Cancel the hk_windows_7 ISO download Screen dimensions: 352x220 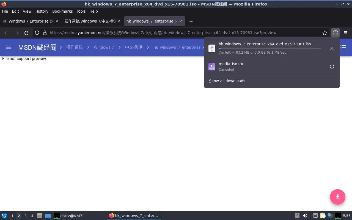(x=332, y=48)
